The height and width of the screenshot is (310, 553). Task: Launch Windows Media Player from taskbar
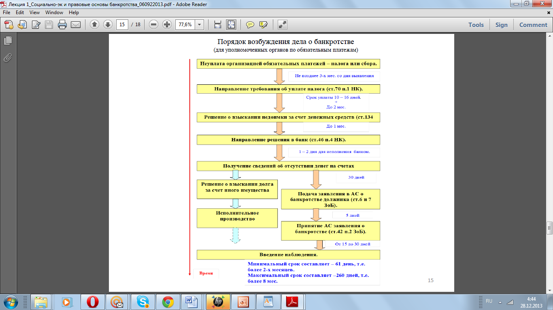tap(66, 302)
